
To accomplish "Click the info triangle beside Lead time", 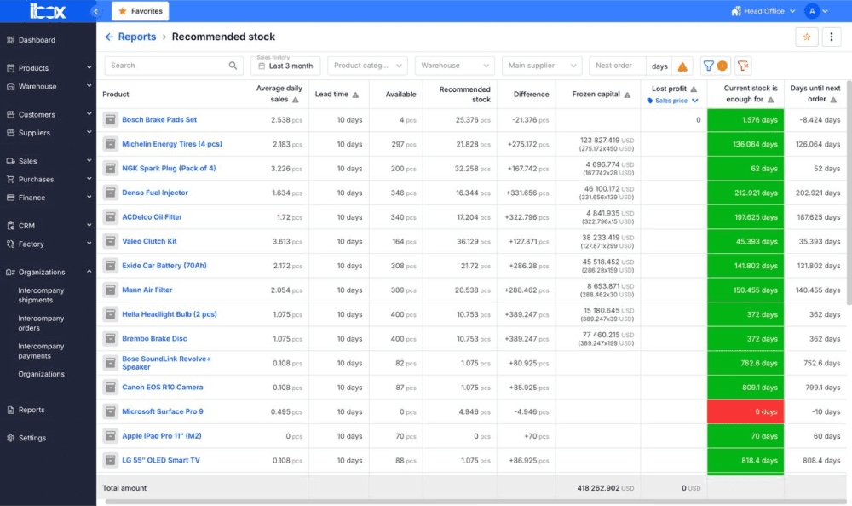I will tap(355, 95).
